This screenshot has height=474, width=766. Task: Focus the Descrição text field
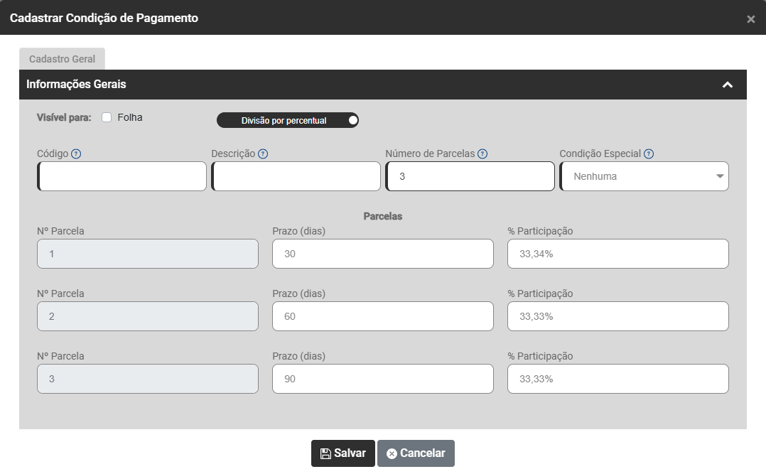point(296,176)
